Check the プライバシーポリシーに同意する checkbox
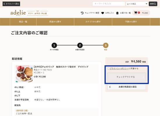Screen dimensions: 160x116 click(108, 68)
